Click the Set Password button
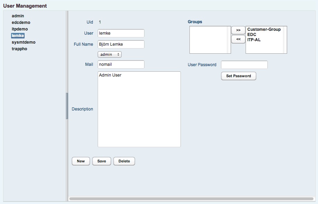Screen dimensions: 318x204 (238, 76)
